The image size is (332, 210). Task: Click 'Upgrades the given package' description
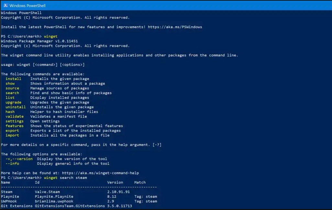[60, 102]
